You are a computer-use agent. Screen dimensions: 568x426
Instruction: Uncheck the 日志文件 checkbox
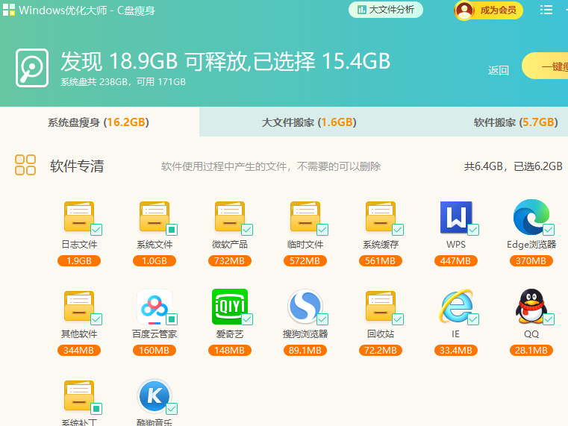point(96,230)
